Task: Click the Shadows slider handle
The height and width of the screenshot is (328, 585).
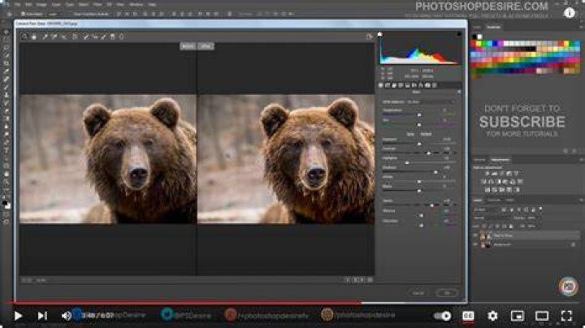Action: [435, 172]
